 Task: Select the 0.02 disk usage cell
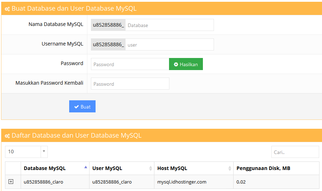[276, 182]
